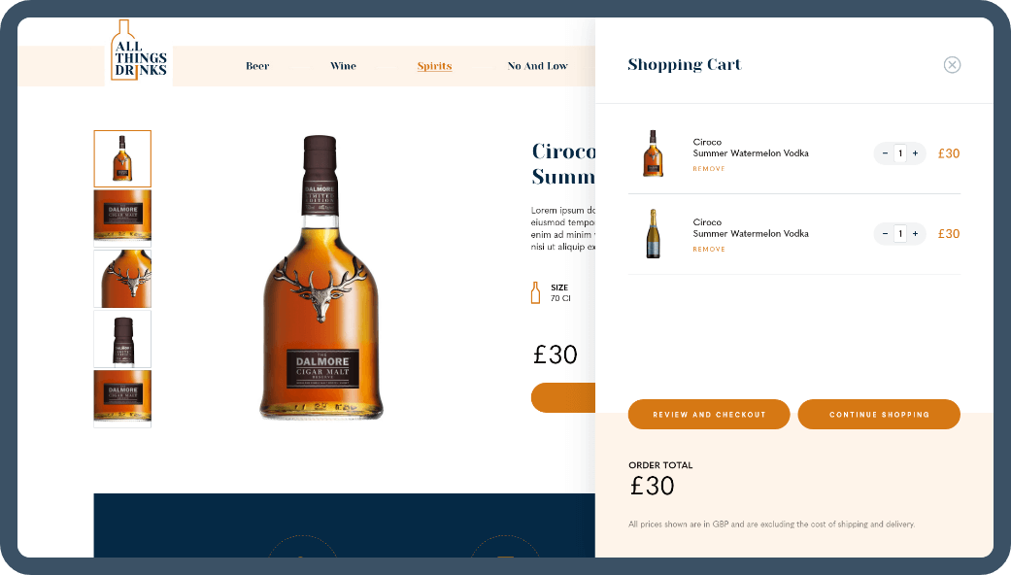Decrease quantity of first cart item
This screenshot has width=1011, height=575.
885,153
